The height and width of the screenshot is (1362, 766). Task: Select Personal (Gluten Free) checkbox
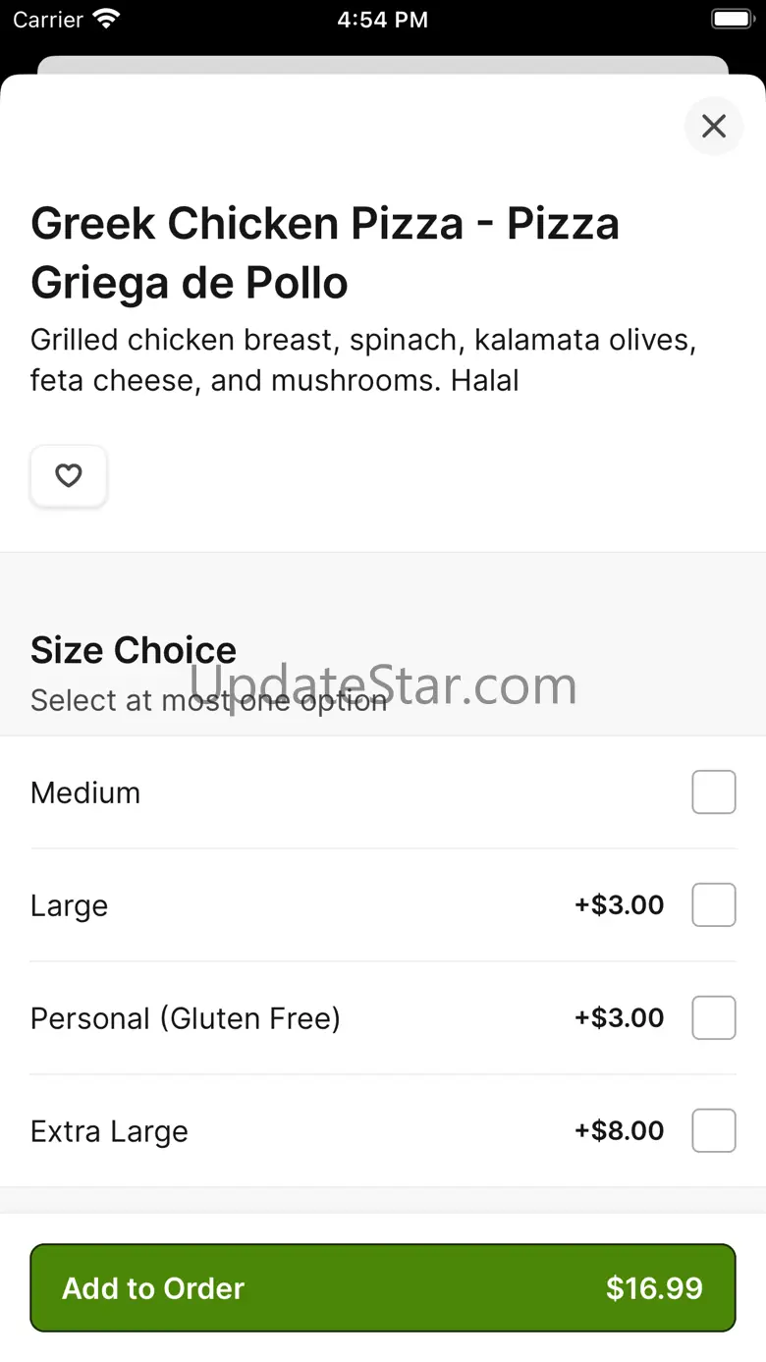(714, 1018)
